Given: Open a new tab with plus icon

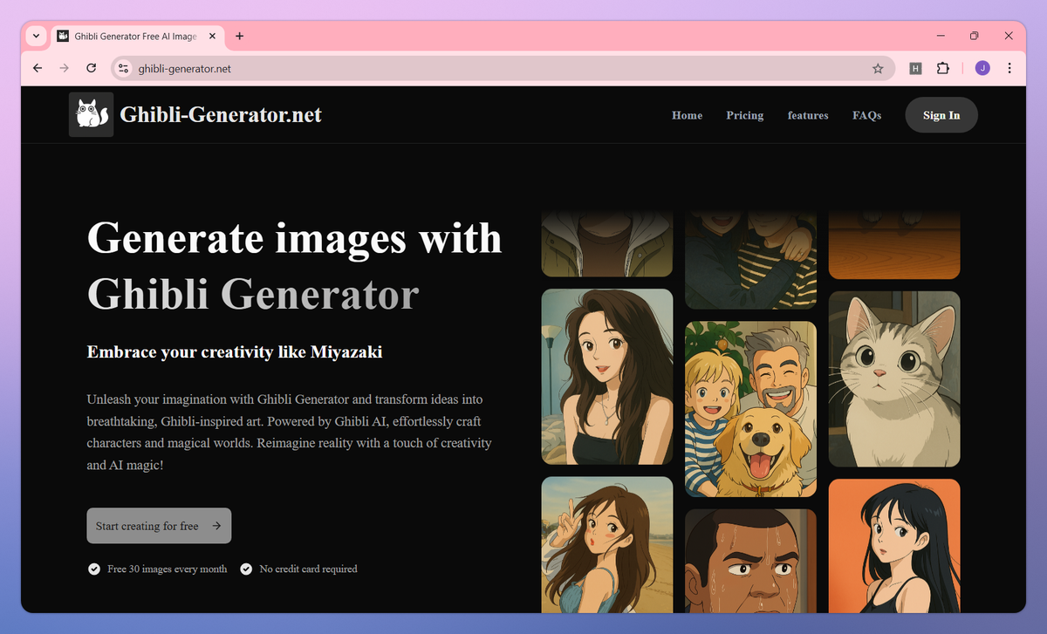Looking at the screenshot, I should click(x=239, y=36).
